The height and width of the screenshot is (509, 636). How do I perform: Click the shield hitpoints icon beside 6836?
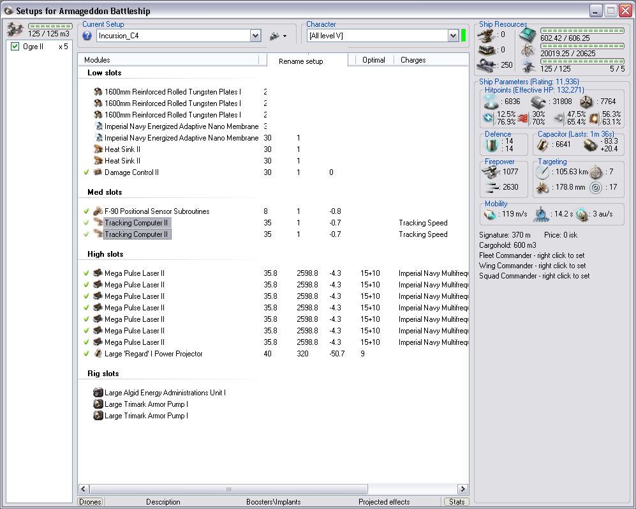(x=492, y=102)
